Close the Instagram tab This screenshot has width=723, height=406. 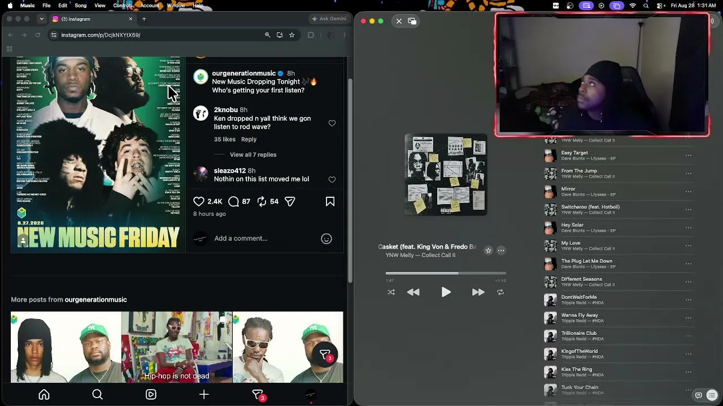pos(130,19)
